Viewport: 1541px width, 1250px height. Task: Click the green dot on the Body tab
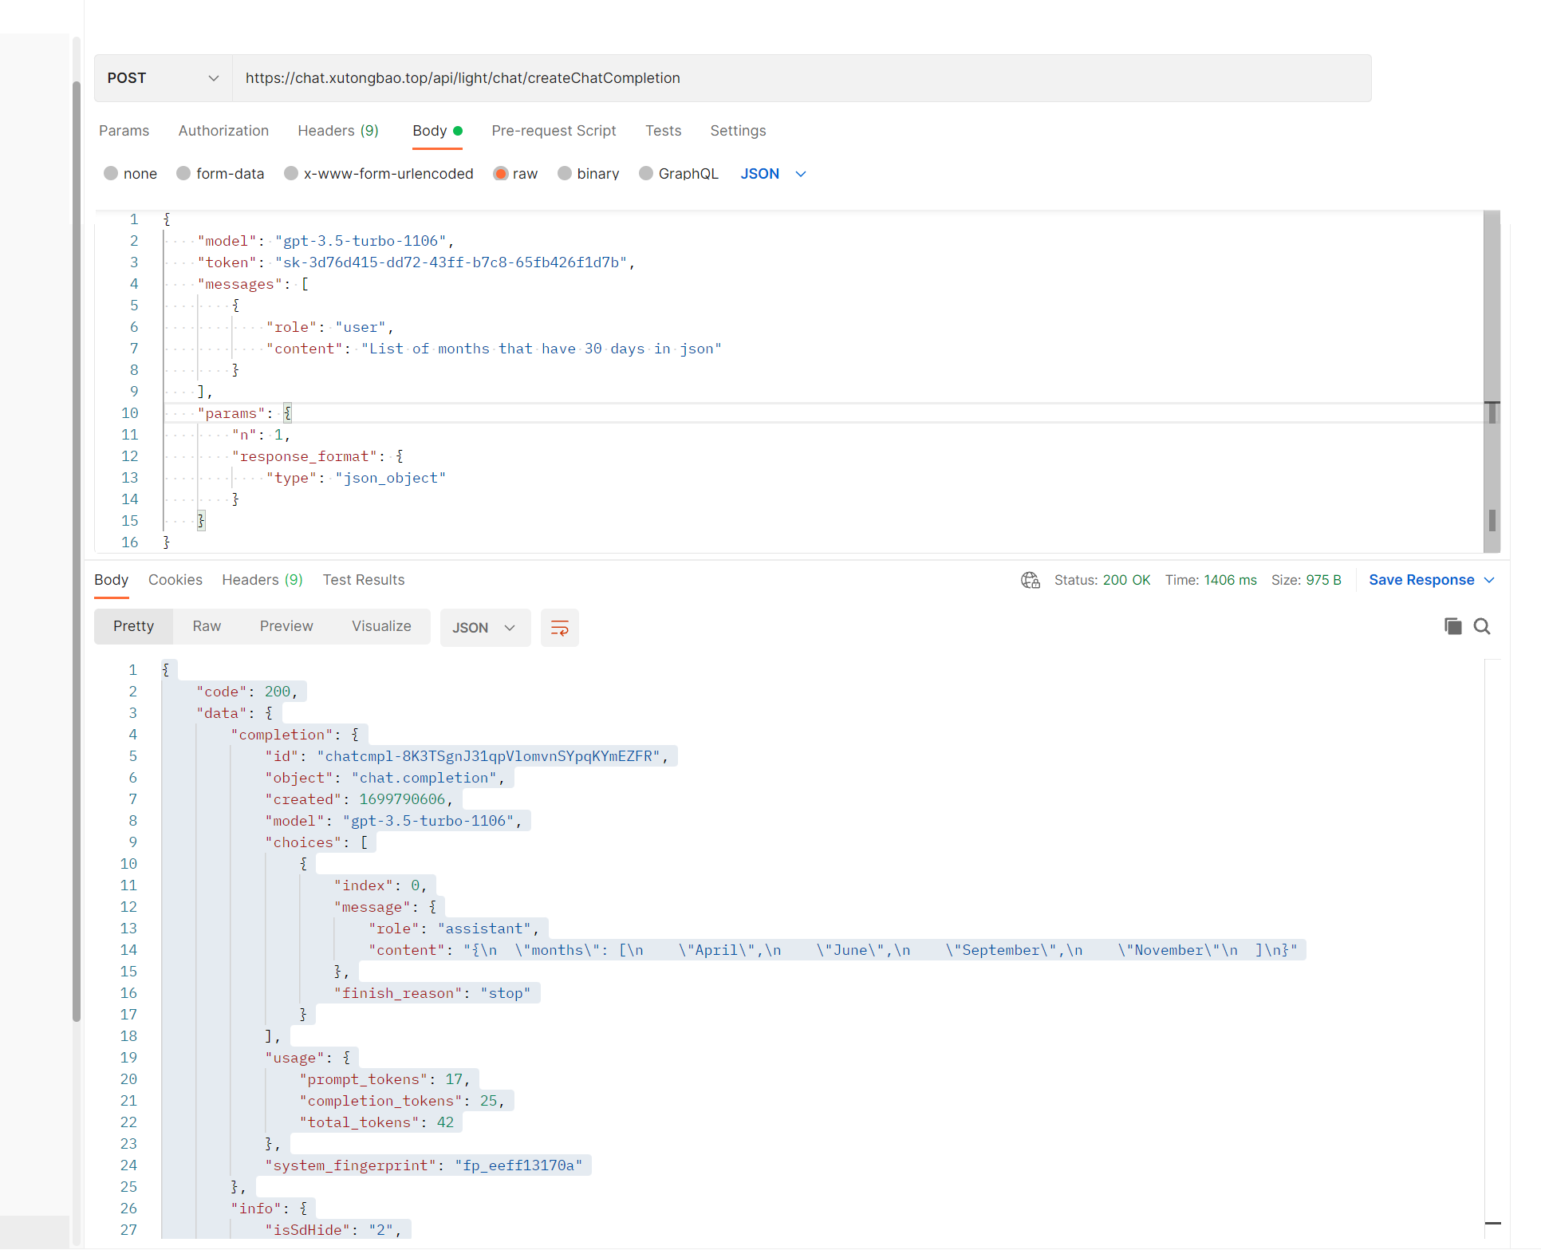point(458,131)
